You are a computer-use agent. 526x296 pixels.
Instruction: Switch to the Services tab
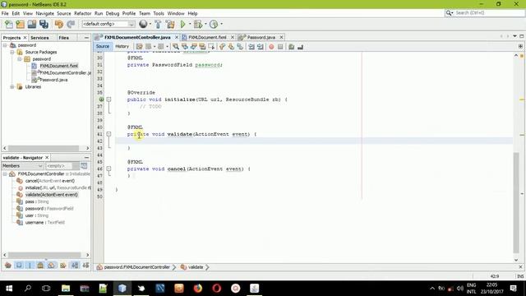click(x=39, y=38)
